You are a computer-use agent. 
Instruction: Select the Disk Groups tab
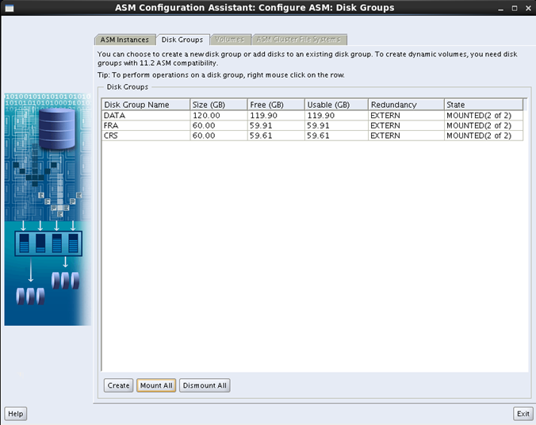point(182,40)
